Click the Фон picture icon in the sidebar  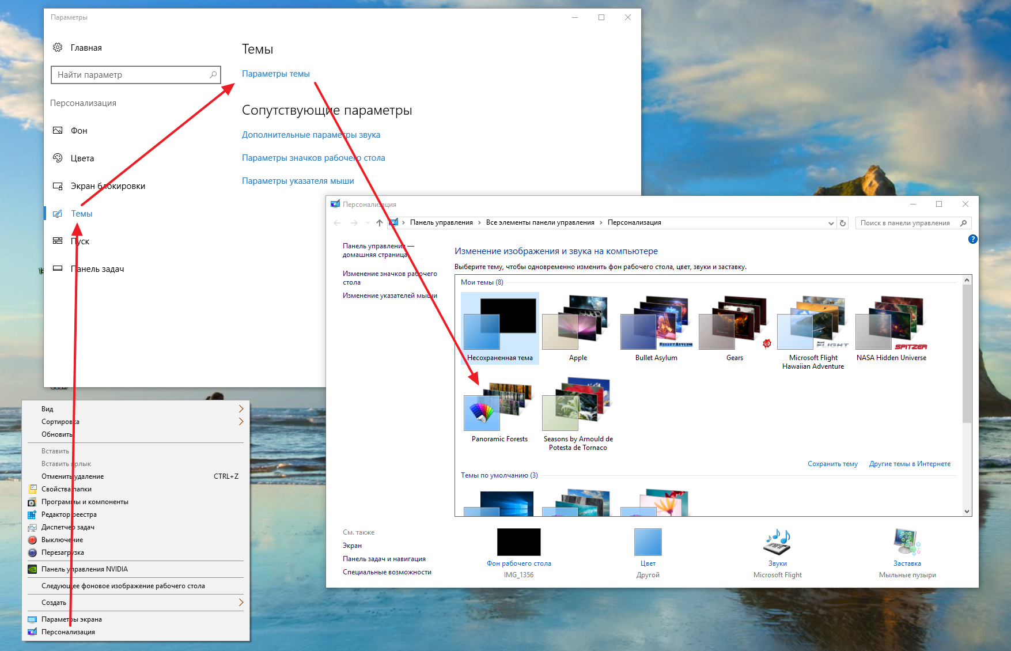tap(58, 130)
